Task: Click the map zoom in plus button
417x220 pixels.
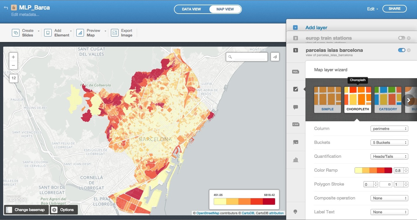Action: pos(13,57)
